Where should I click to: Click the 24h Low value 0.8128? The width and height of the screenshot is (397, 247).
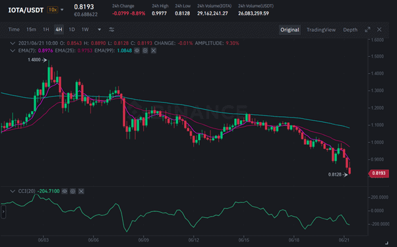coord(182,13)
